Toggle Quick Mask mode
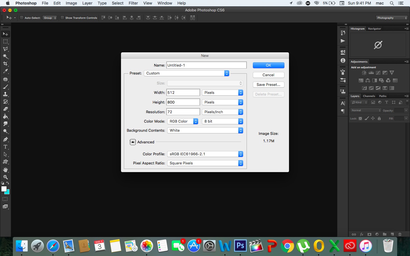This screenshot has height=256, width=410. (x=5, y=199)
